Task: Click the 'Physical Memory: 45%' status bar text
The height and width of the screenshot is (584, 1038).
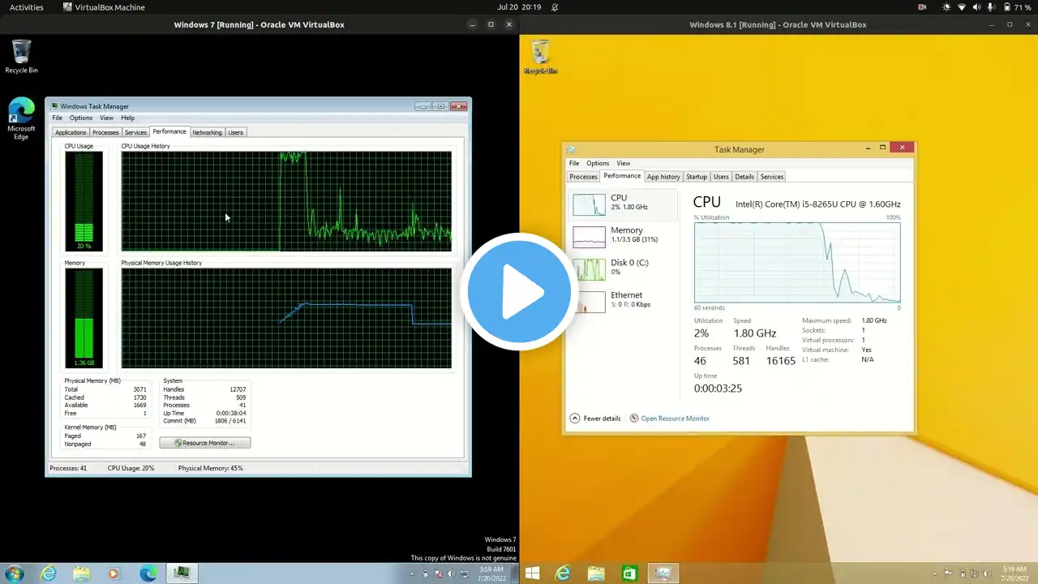Action: click(x=210, y=468)
